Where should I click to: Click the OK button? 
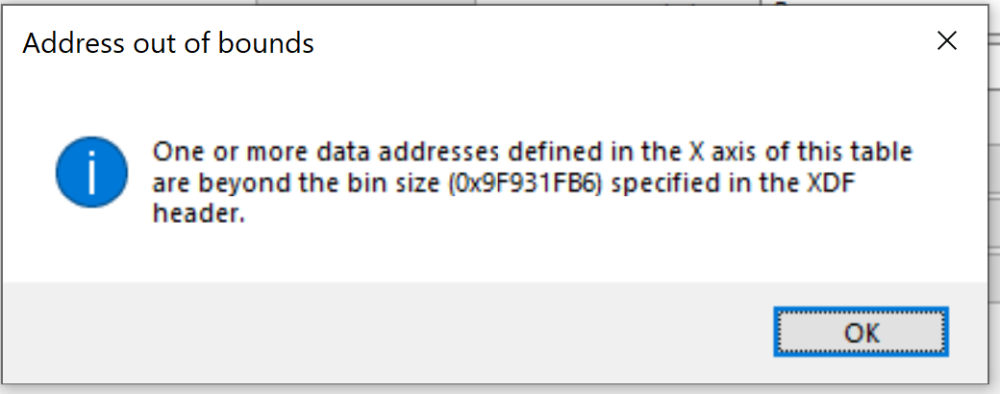[862, 333]
